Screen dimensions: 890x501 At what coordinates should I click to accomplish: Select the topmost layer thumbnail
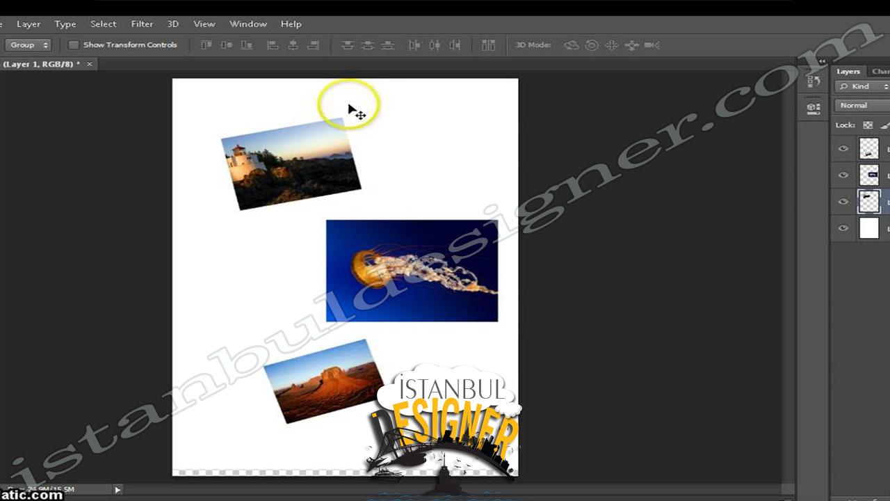point(869,148)
